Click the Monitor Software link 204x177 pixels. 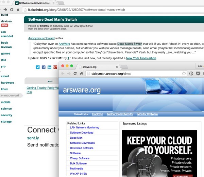[148, 114]
